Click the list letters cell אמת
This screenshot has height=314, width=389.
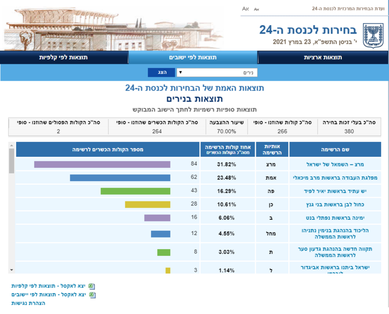[271, 178]
